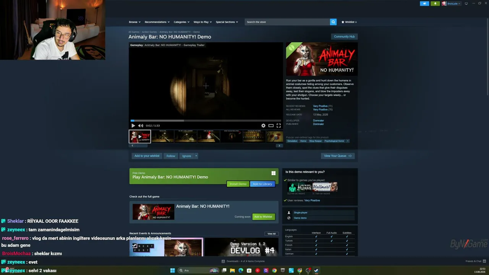Open File Explorer from the taskbar
The height and width of the screenshot is (275, 489).
coord(232,270)
